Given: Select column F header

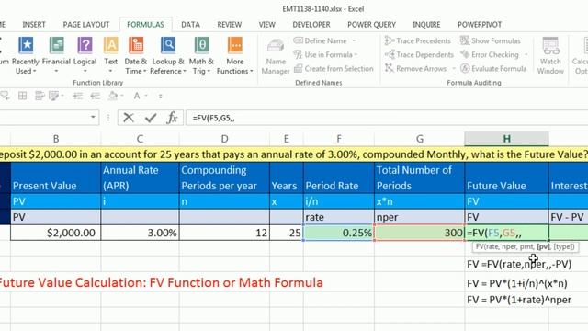Looking at the screenshot, I should click(x=339, y=139).
